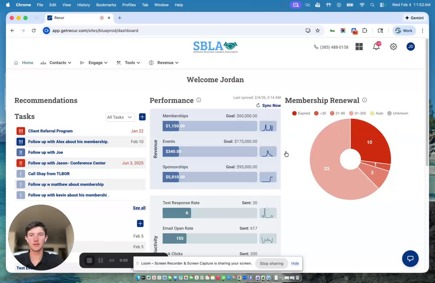Show Membership Renewal info icon
435x283 pixels.
365,100
